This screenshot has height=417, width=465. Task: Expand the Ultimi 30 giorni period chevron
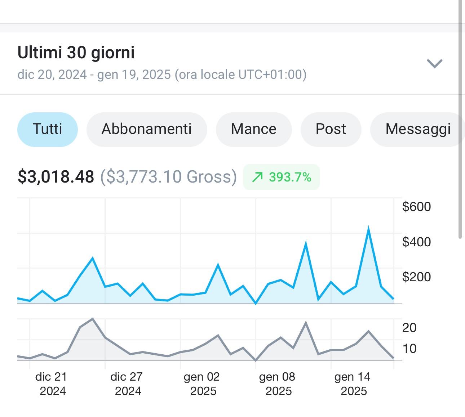[x=434, y=63]
